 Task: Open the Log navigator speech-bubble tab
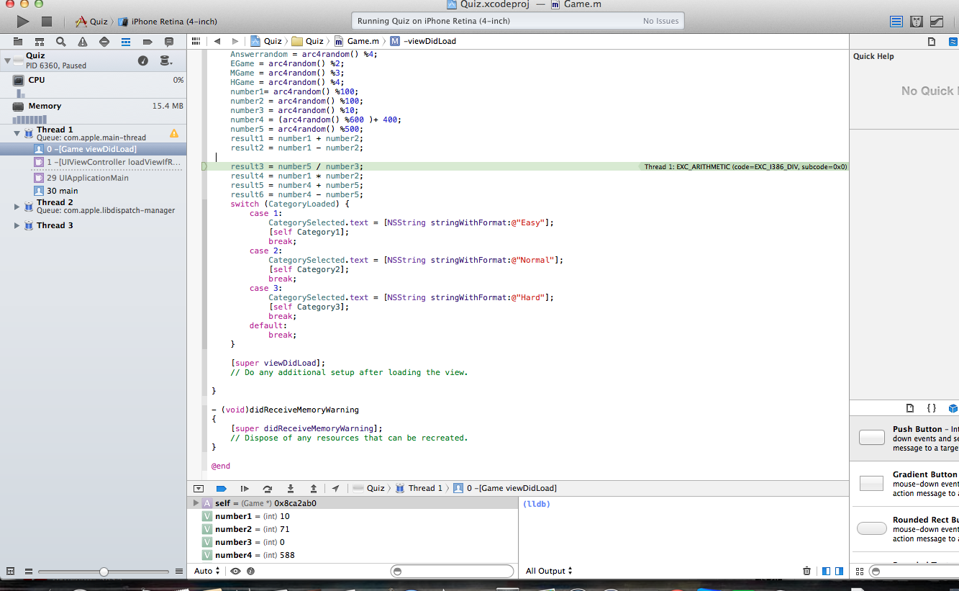coord(169,42)
